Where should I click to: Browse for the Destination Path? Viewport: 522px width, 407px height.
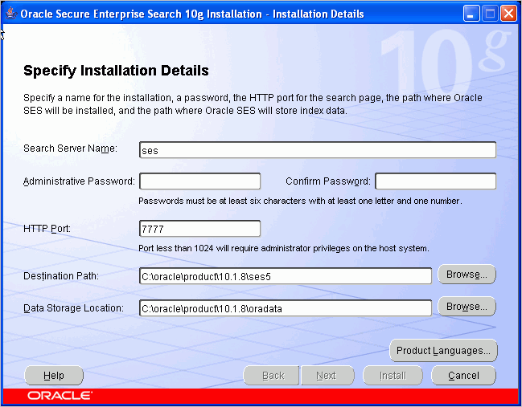pyautogui.click(x=467, y=275)
